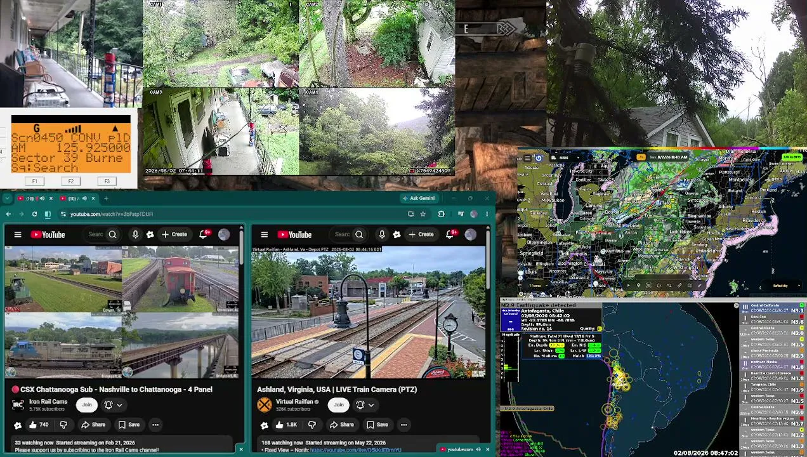
Task: Open Iron Rail Cams channel avatar
Action: coord(18,405)
